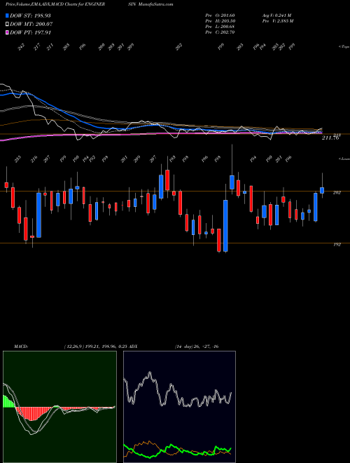Image resolution: width=350 pixels, height=463 pixels.
Task: Click the 211.76 price label on EMA chart
Action: click(x=330, y=138)
